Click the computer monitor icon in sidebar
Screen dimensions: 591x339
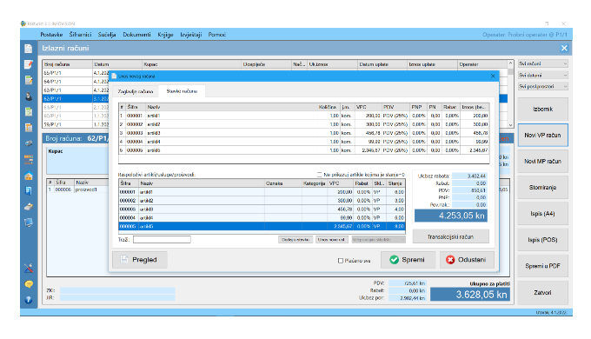click(x=29, y=223)
